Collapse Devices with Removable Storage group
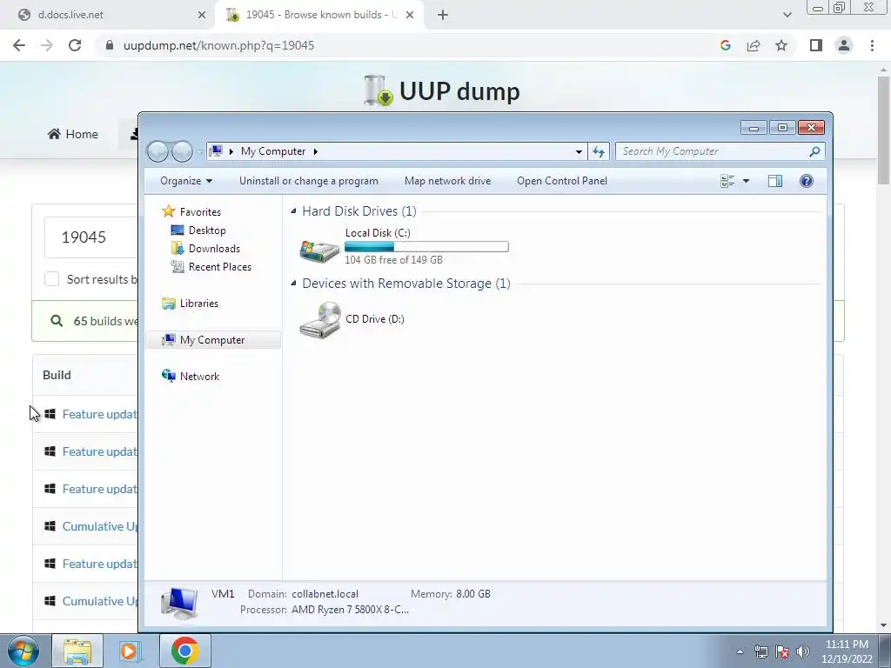Image resolution: width=891 pixels, height=668 pixels. [x=293, y=284]
